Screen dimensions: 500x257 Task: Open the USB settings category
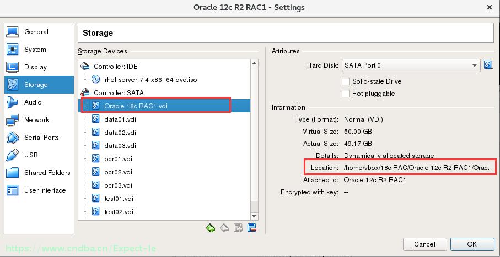click(x=39, y=155)
